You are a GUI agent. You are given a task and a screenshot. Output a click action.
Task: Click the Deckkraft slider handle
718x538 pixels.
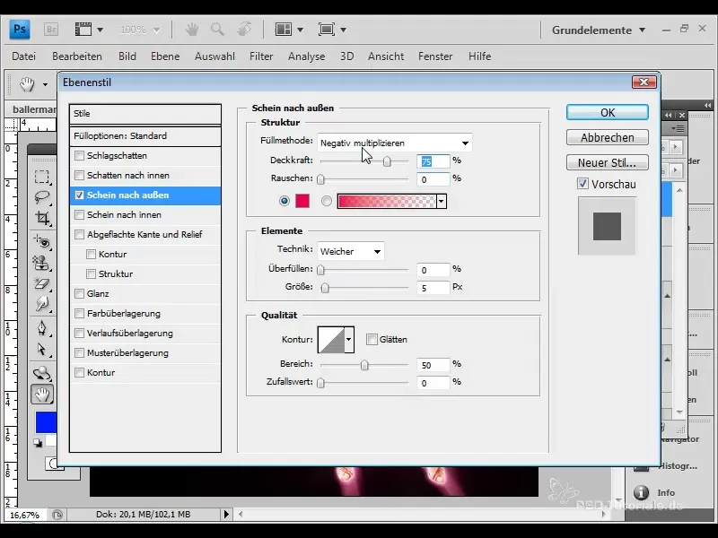coord(387,161)
